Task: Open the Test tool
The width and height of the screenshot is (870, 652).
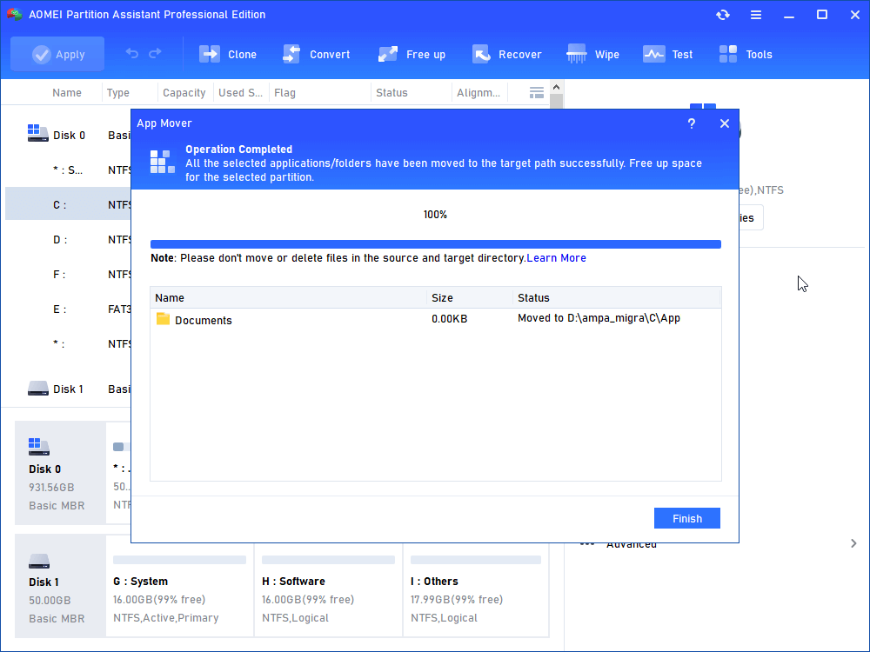Action: (654, 54)
